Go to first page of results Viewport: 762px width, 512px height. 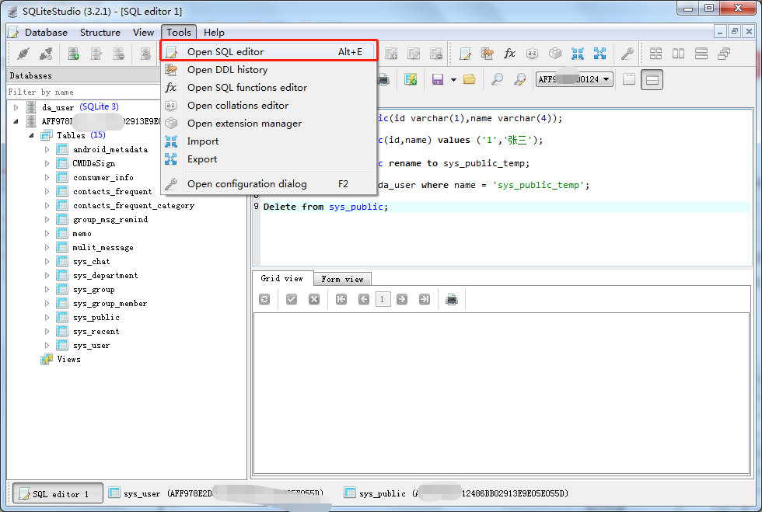tap(341, 299)
